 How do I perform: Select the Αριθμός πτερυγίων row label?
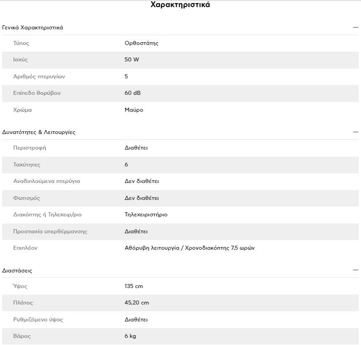pos(39,77)
